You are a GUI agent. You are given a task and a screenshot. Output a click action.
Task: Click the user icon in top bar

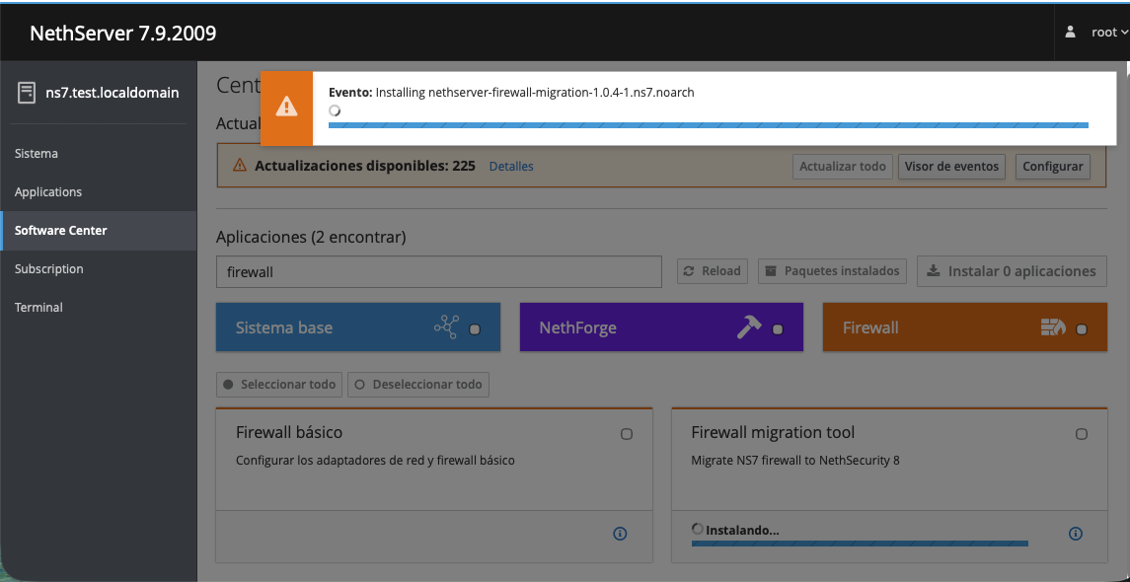[1071, 32]
